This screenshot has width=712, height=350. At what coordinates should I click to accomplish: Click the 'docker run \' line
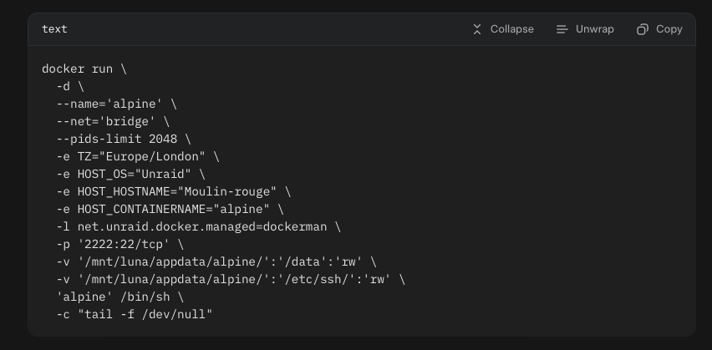[84, 69]
